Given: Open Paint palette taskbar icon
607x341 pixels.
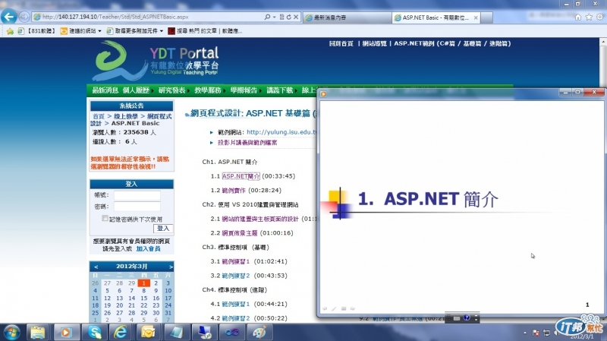Looking at the screenshot, I should coord(259,333).
